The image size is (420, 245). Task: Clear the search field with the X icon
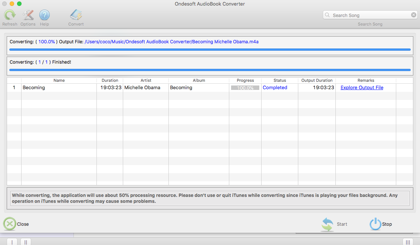coord(414,15)
